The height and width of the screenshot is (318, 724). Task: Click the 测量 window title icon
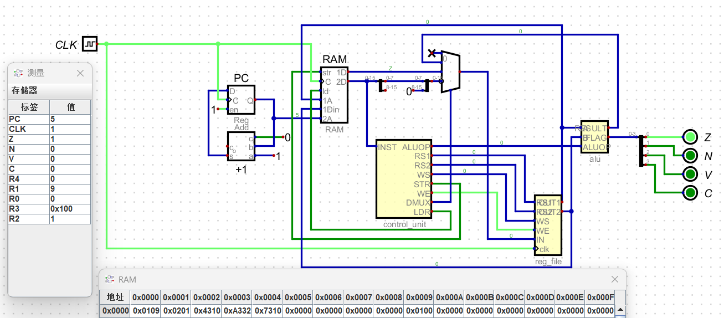click(18, 73)
